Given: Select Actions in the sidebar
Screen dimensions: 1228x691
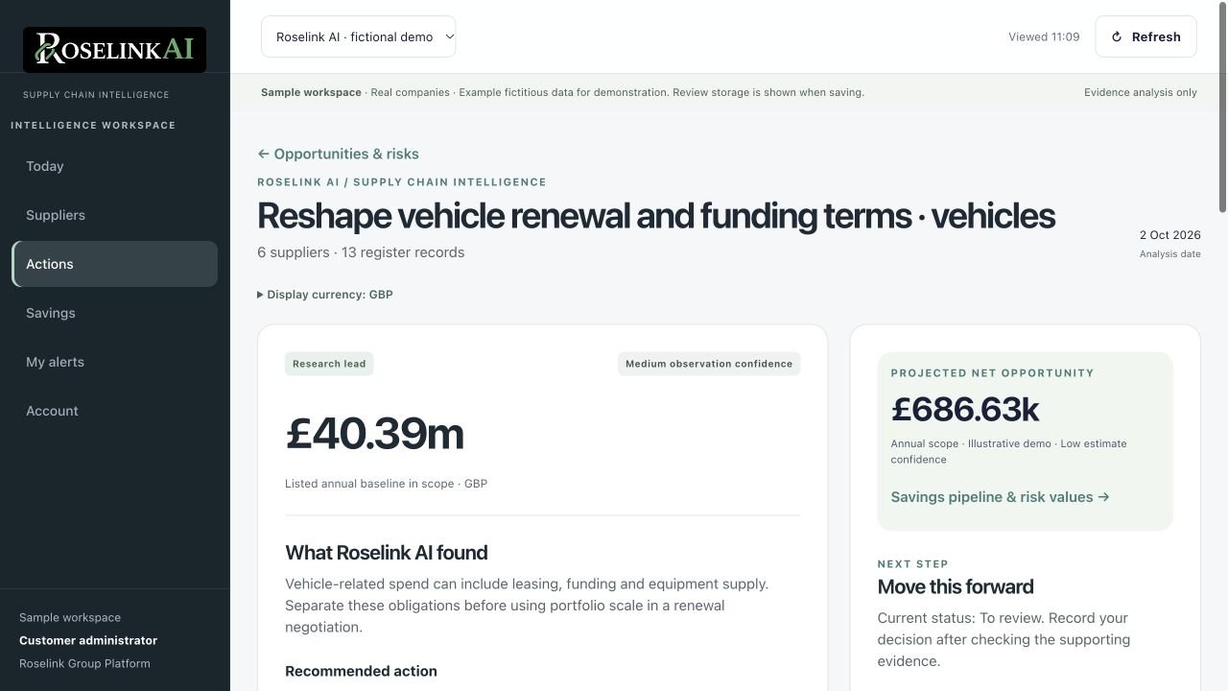Looking at the screenshot, I should tap(114, 264).
